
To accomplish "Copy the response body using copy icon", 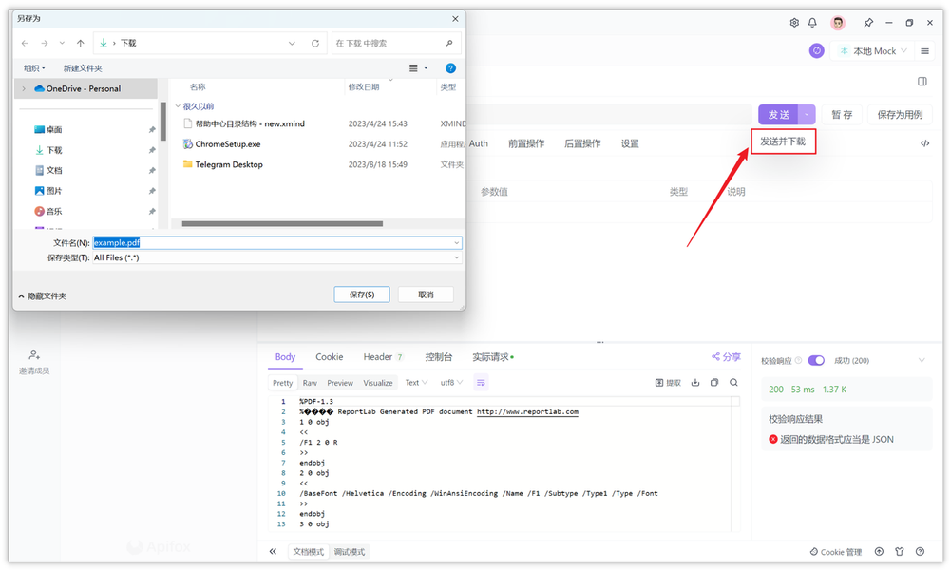I will click(x=713, y=382).
